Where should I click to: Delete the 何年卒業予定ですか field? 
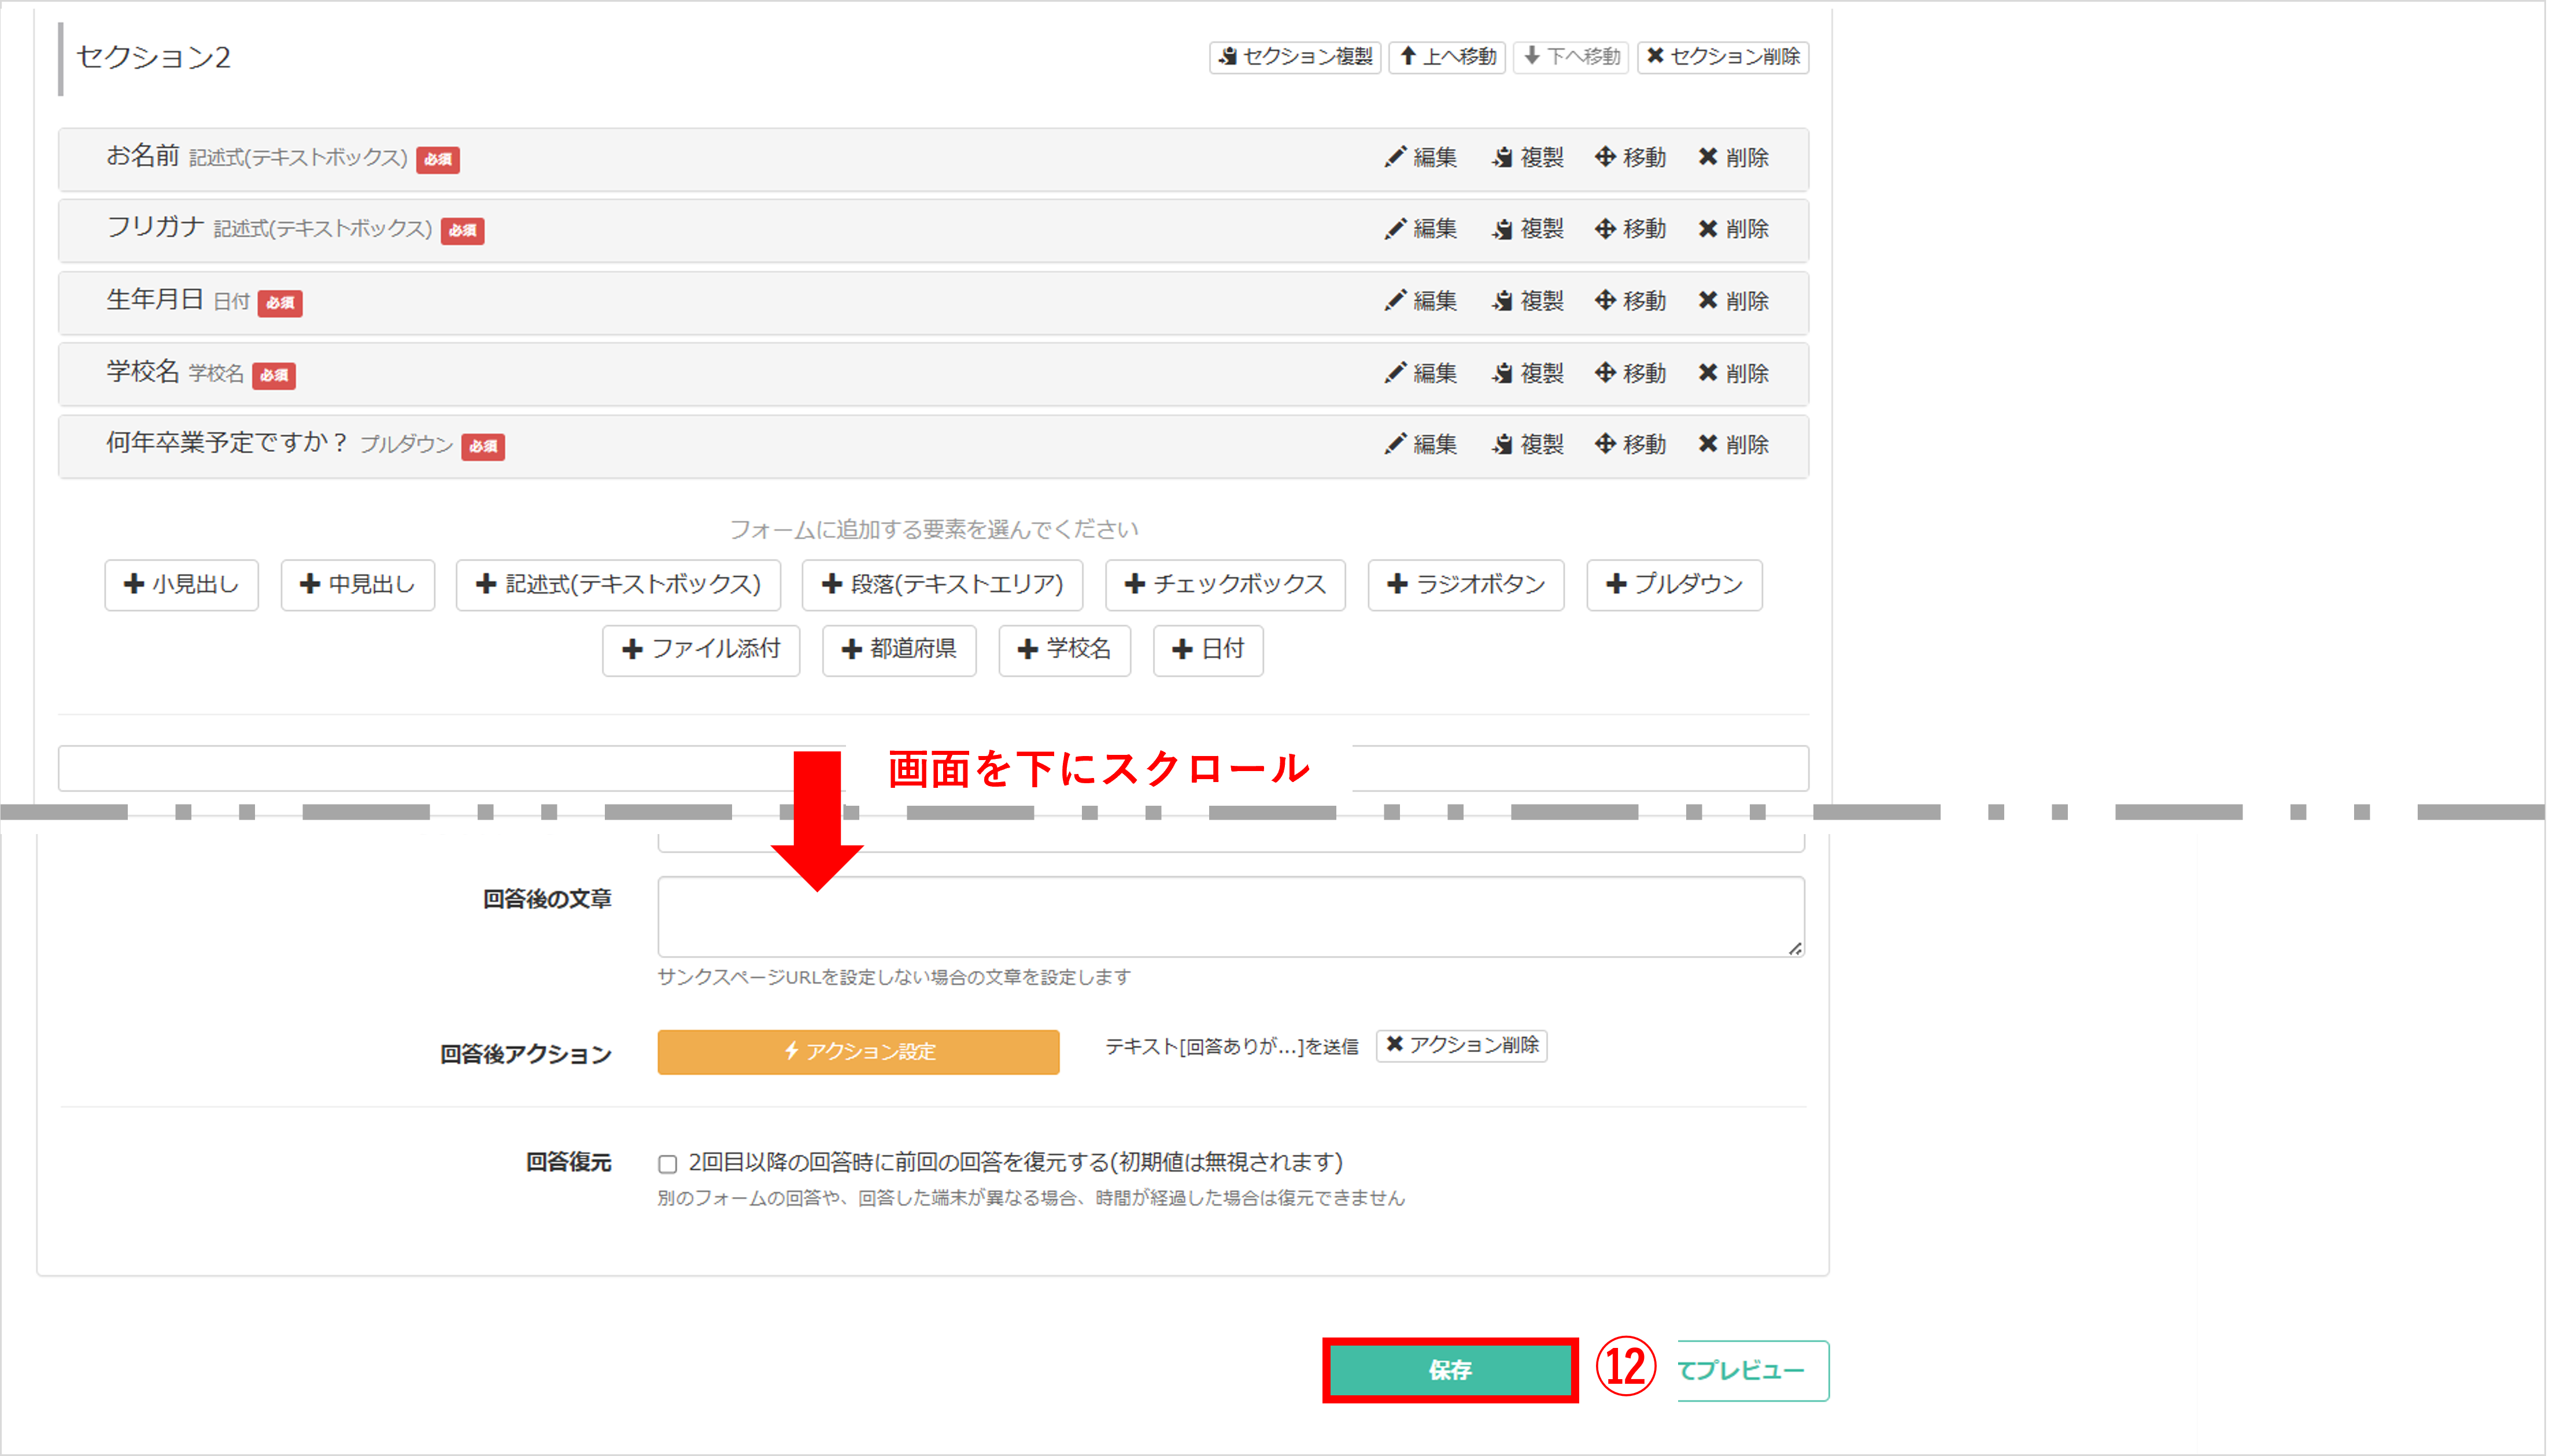[x=1734, y=444]
